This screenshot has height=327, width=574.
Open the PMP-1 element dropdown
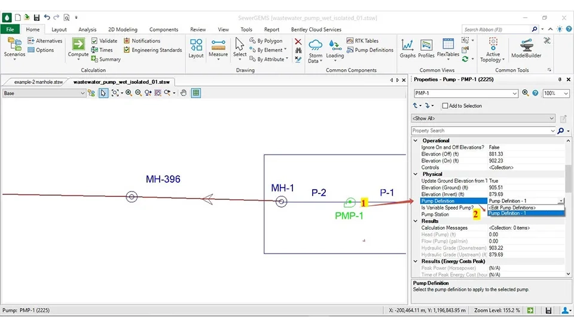point(515,94)
